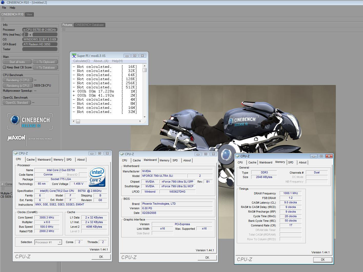This screenshot has width=363, height=272.
Task: Click the 5809 CB-CPU score
Action: coord(43,86)
